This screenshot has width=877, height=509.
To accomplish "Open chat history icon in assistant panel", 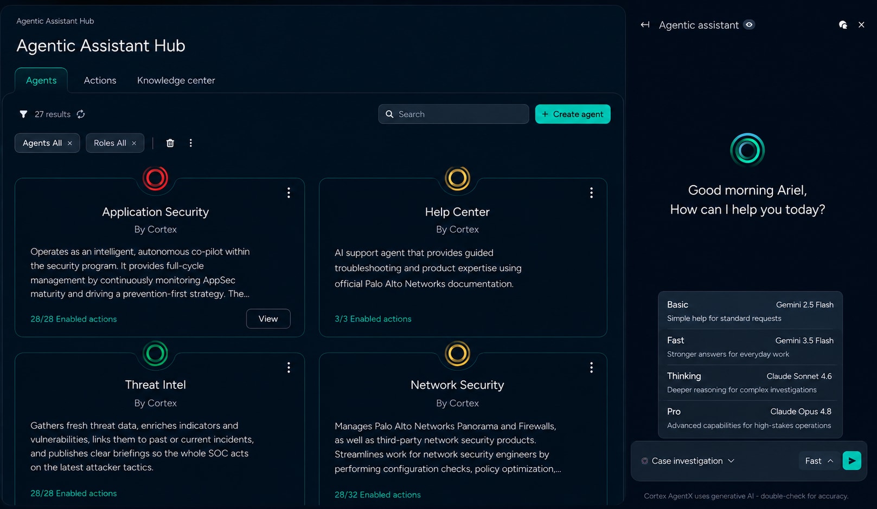I will tap(843, 25).
